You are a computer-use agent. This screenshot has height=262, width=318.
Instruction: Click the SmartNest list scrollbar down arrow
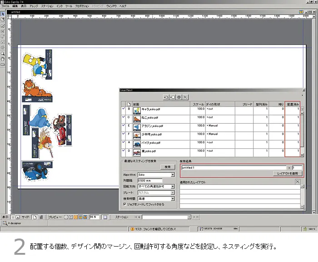click(x=303, y=156)
